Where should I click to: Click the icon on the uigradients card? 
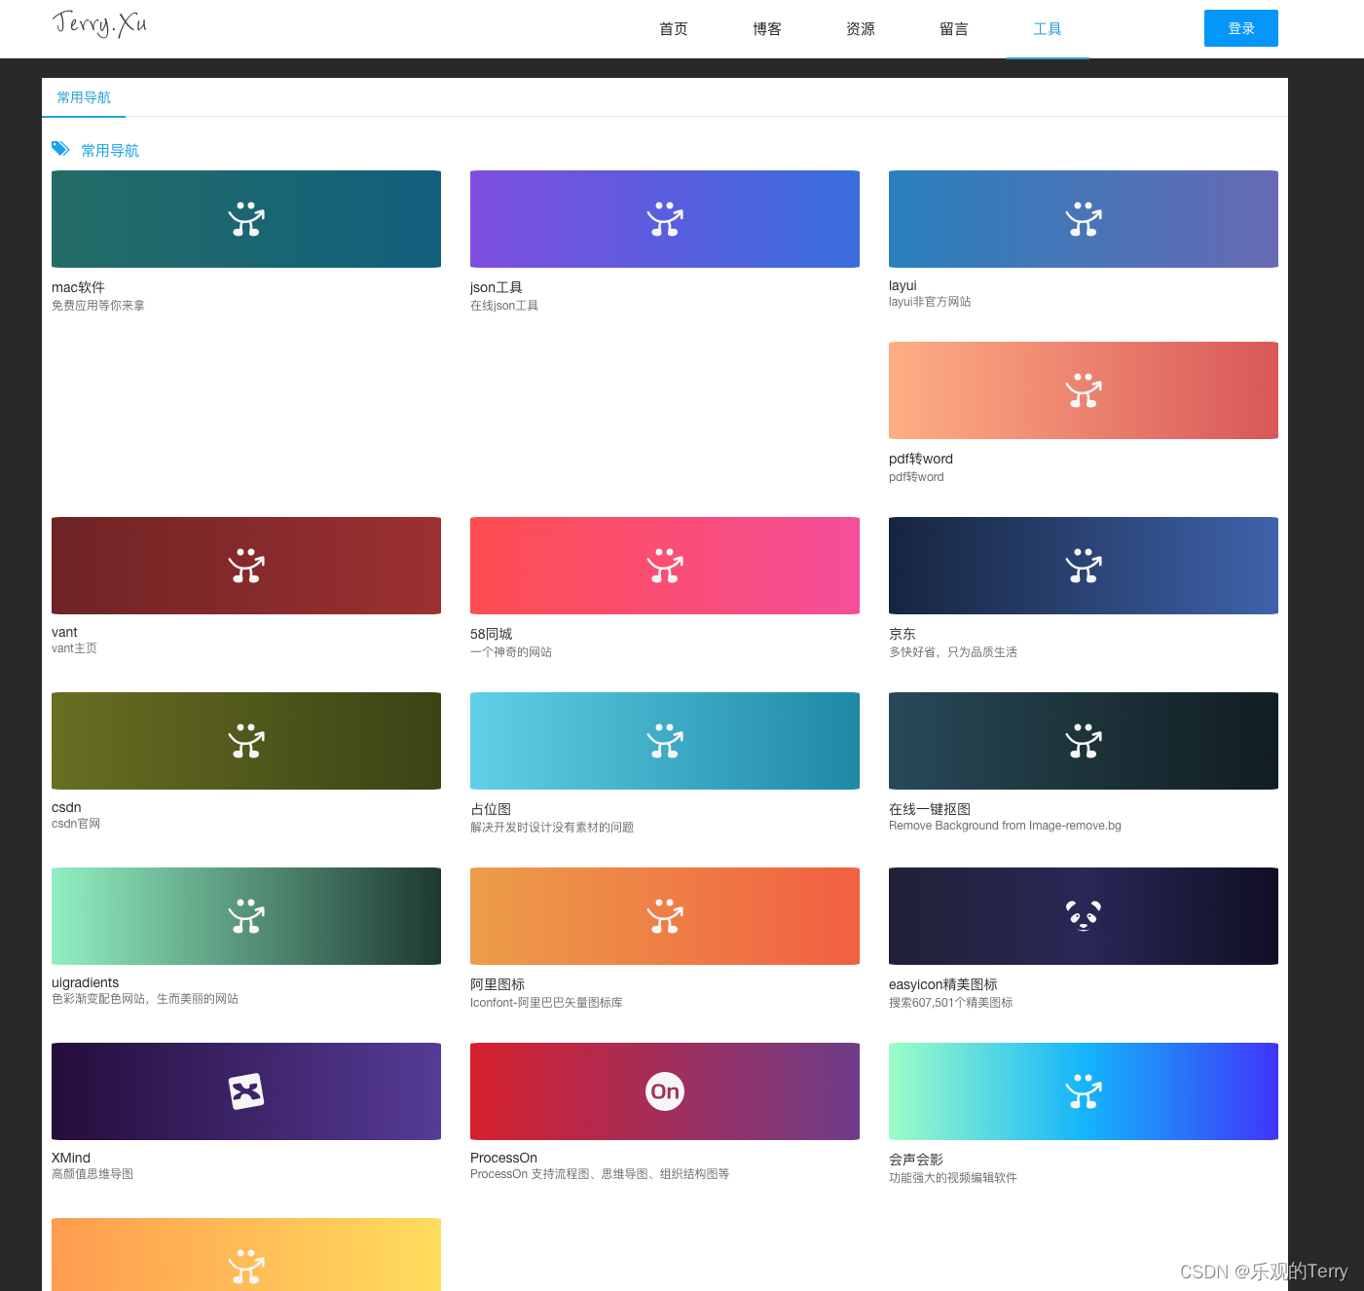coord(246,916)
